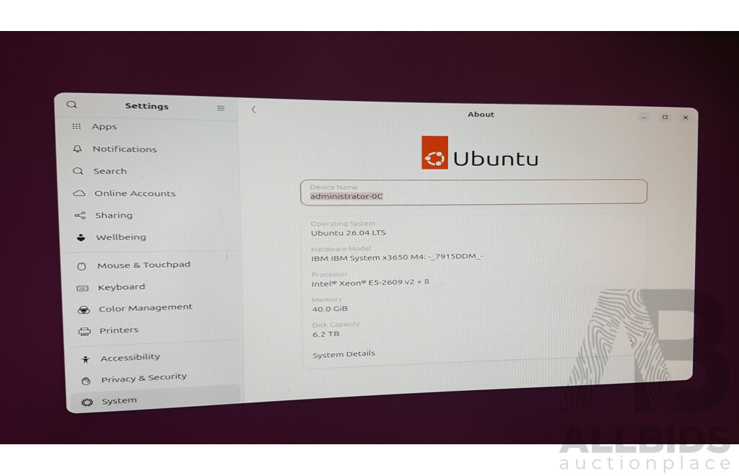This screenshot has height=476, width=739.
Task: Edit the Device Name field
Action: [473, 192]
